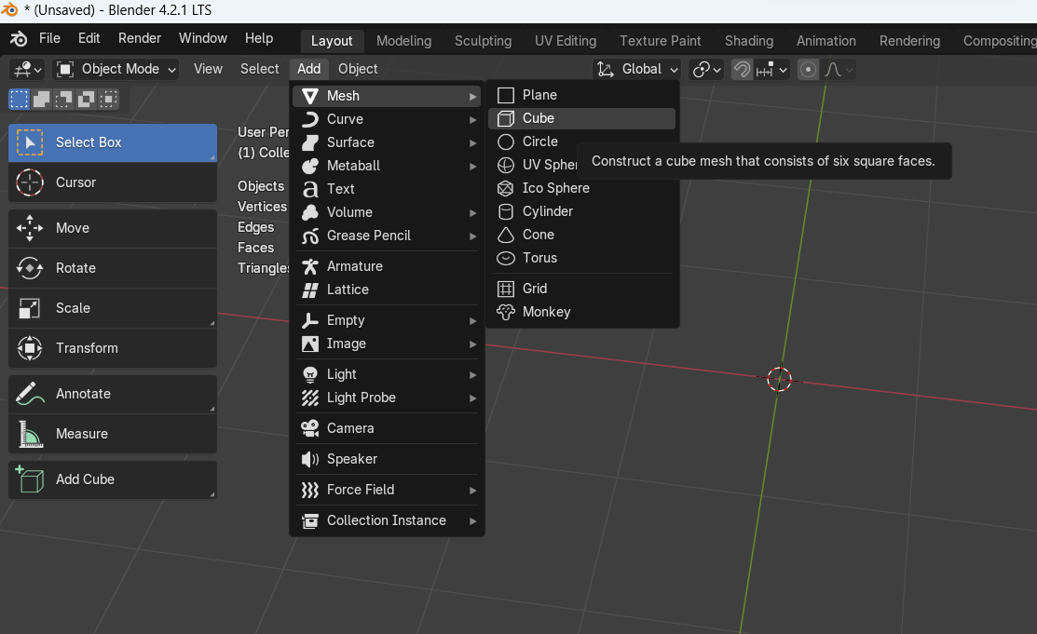Screen dimensions: 1037x634
Task: Add the Monkey mesh
Action: pyautogui.click(x=582, y=312)
